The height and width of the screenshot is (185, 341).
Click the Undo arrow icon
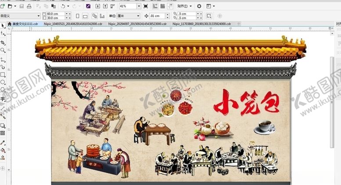point(63,6)
